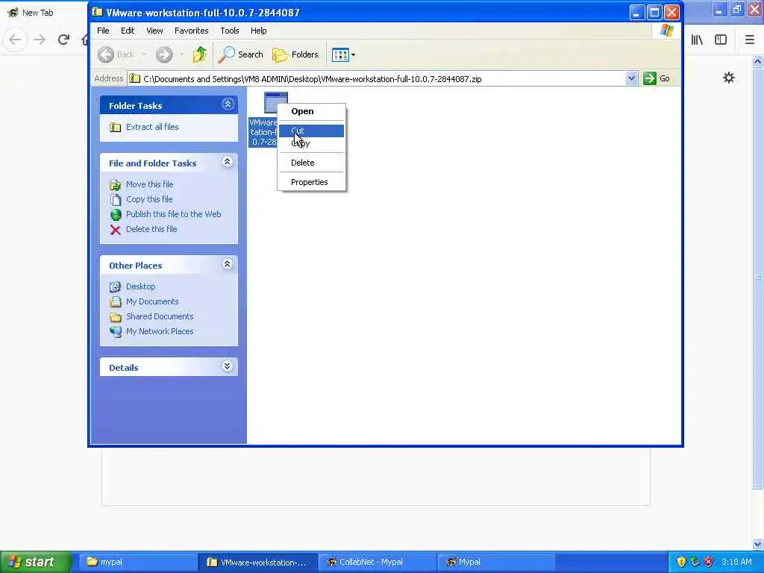Collapse File and Folder Tasks panel

coord(227,162)
